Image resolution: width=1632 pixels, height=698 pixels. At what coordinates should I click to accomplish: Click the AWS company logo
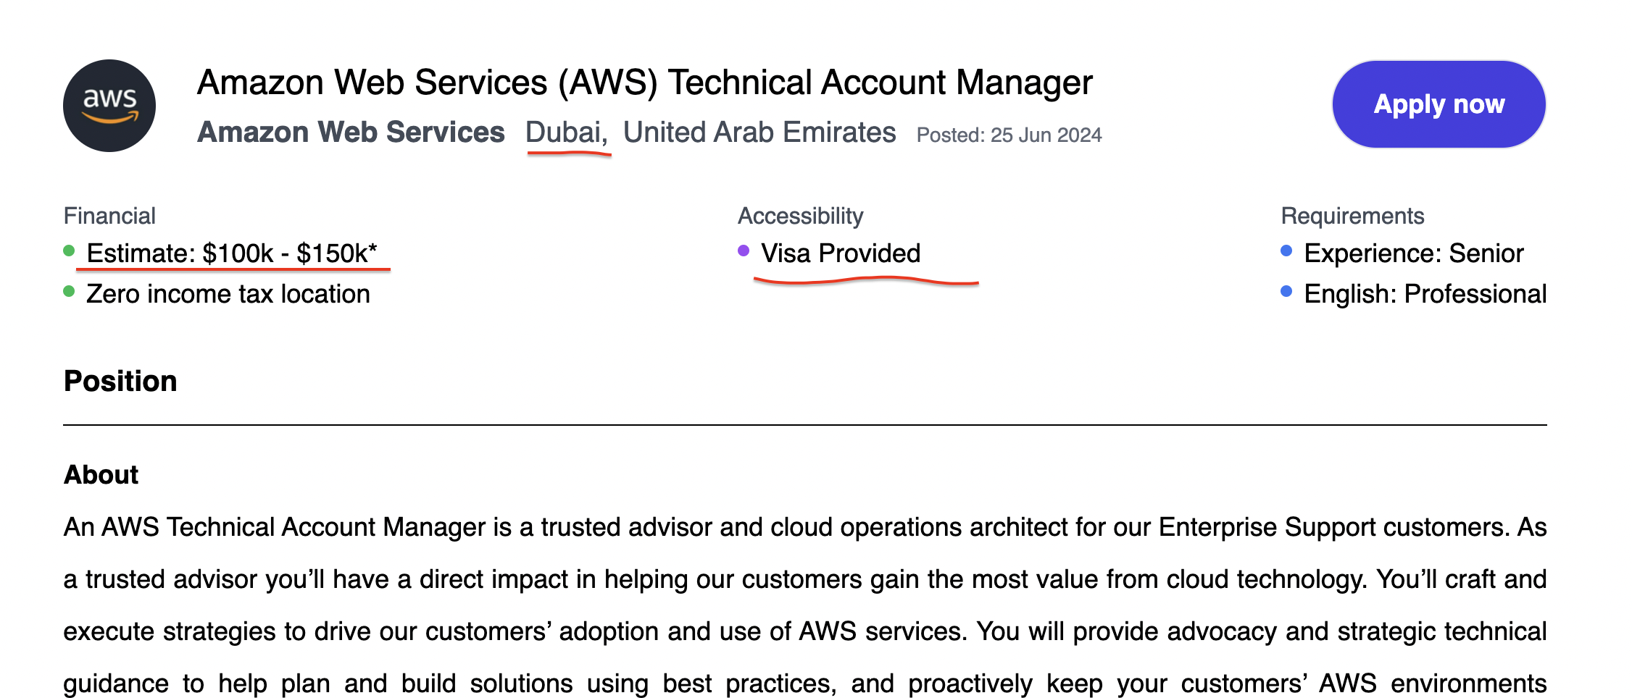click(109, 106)
